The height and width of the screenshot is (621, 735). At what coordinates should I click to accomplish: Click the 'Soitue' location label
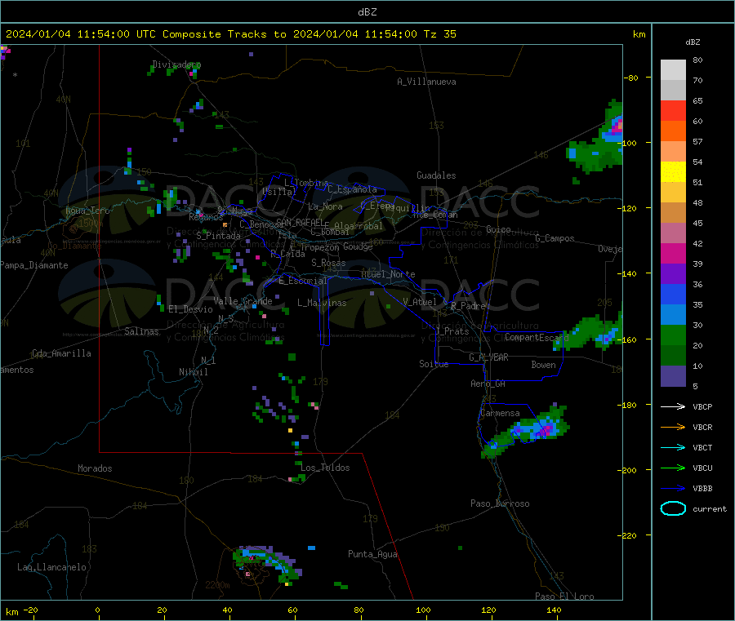[434, 364]
